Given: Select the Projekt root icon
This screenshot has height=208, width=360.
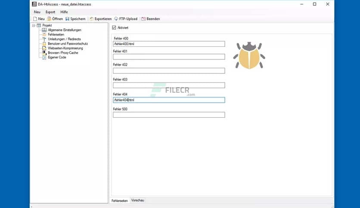Looking at the screenshot, I should point(39,25).
